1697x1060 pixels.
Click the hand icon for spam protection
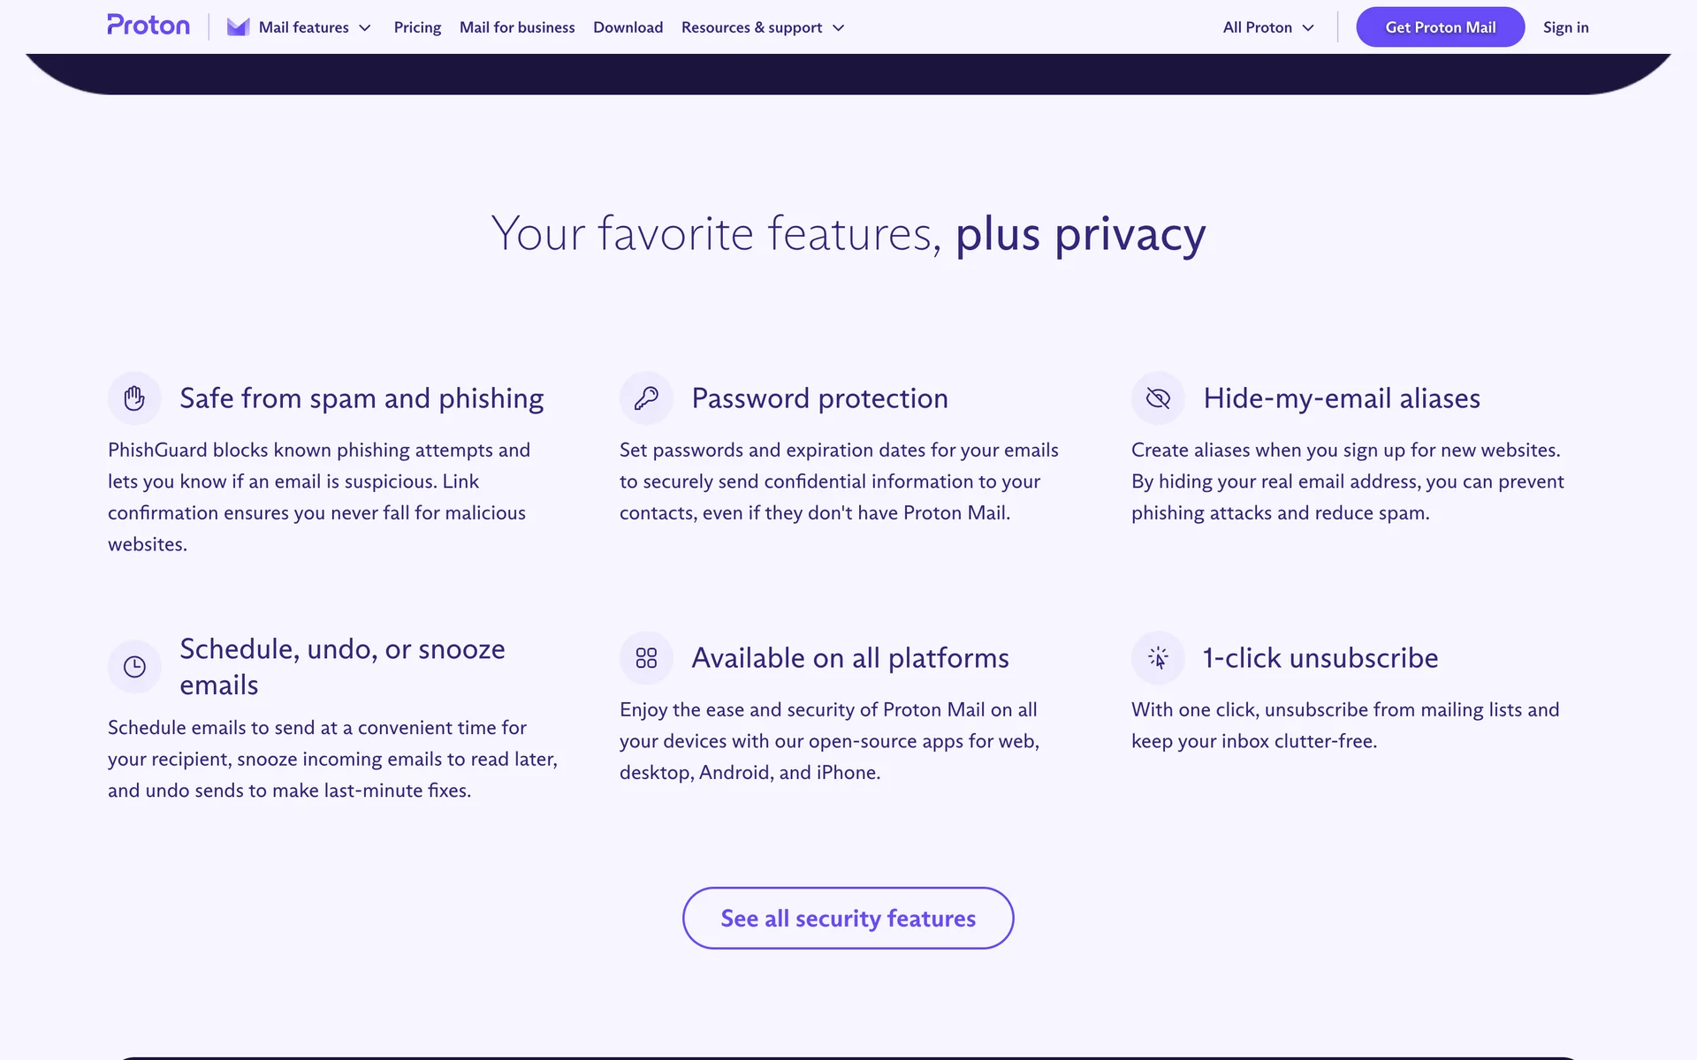[x=134, y=398]
